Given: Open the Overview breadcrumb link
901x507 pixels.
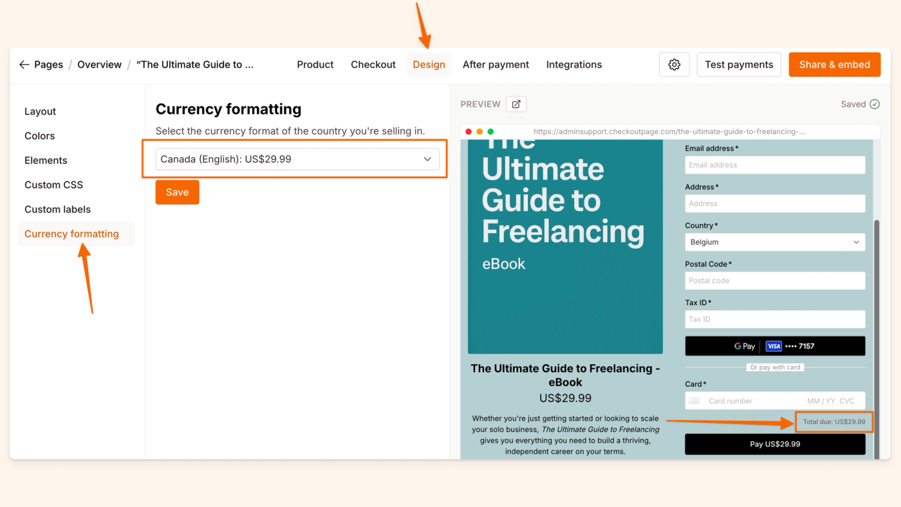Looking at the screenshot, I should pyautogui.click(x=99, y=64).
